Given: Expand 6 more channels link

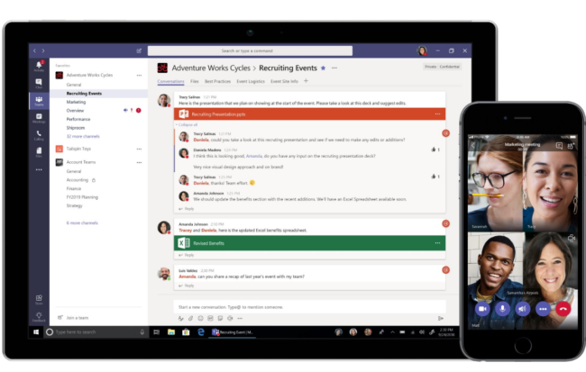Looking at the screenshot, I should (x=82, y=223).
